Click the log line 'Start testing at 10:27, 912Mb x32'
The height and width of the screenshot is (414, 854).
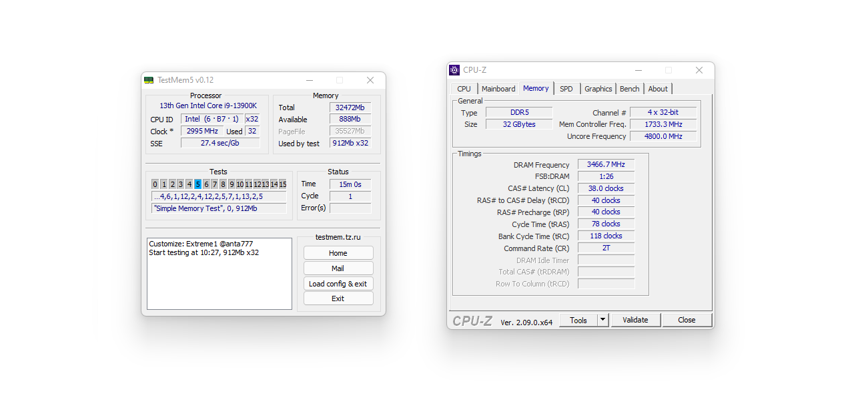[x=204, y=253]
